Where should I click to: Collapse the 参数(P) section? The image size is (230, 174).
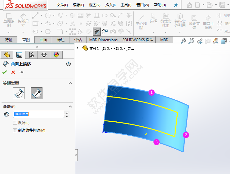[x=70, y=107]
